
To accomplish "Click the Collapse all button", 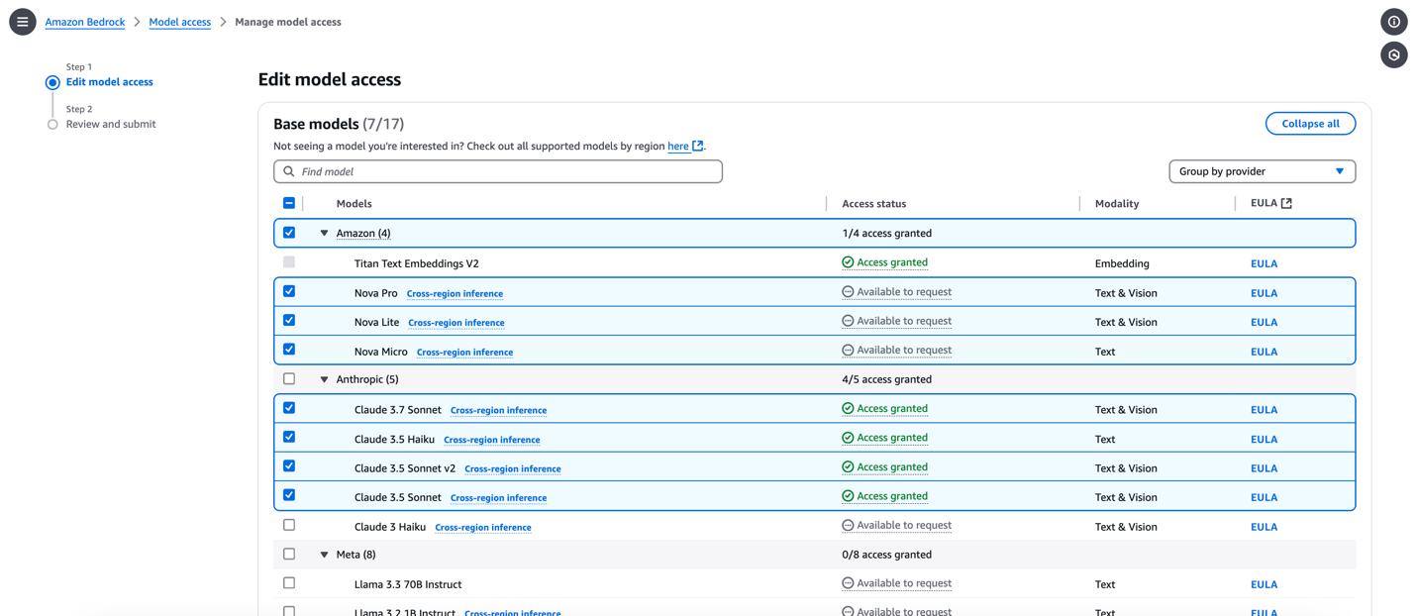I will [1310, 124].
